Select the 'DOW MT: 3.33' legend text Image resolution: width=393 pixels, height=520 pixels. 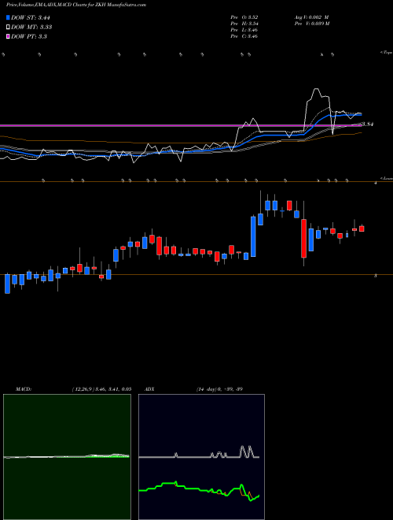[x=31, y=28]
